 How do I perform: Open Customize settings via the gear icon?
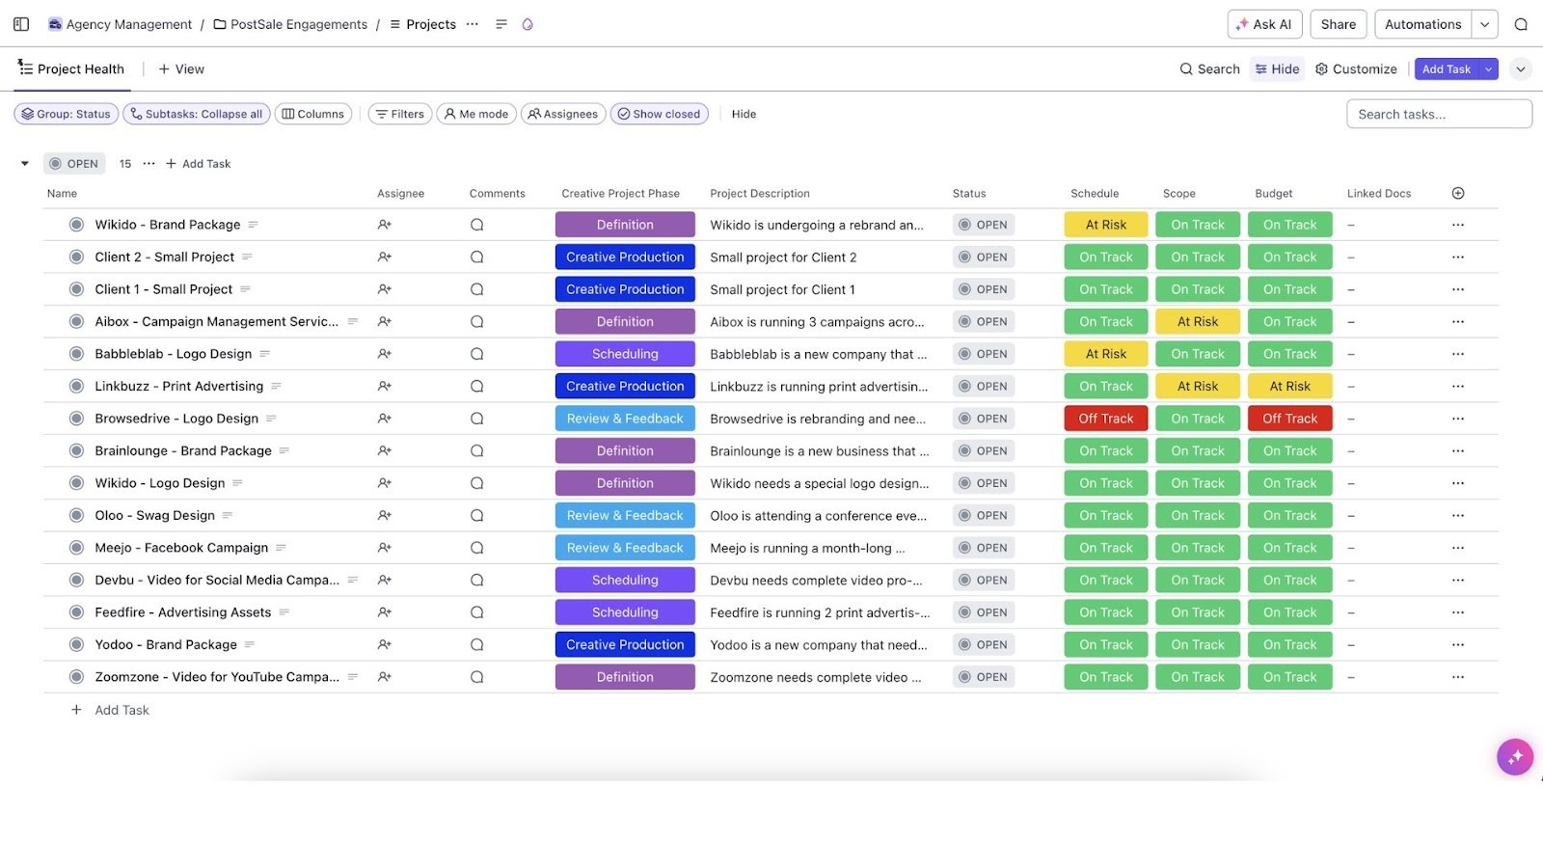coord(1322,68)
